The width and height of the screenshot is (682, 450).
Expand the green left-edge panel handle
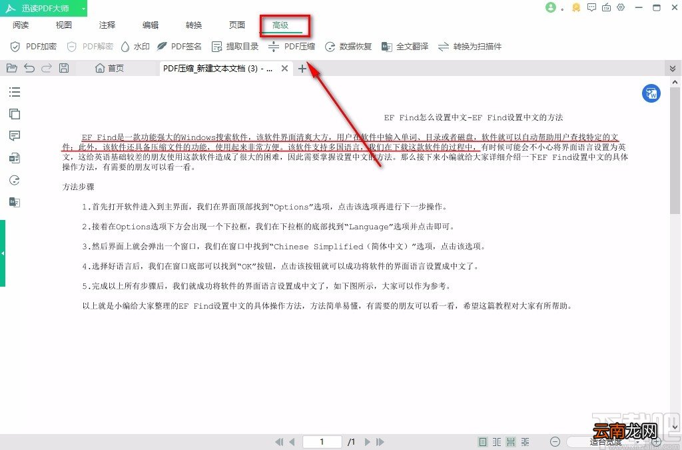(x=3, y=253)
